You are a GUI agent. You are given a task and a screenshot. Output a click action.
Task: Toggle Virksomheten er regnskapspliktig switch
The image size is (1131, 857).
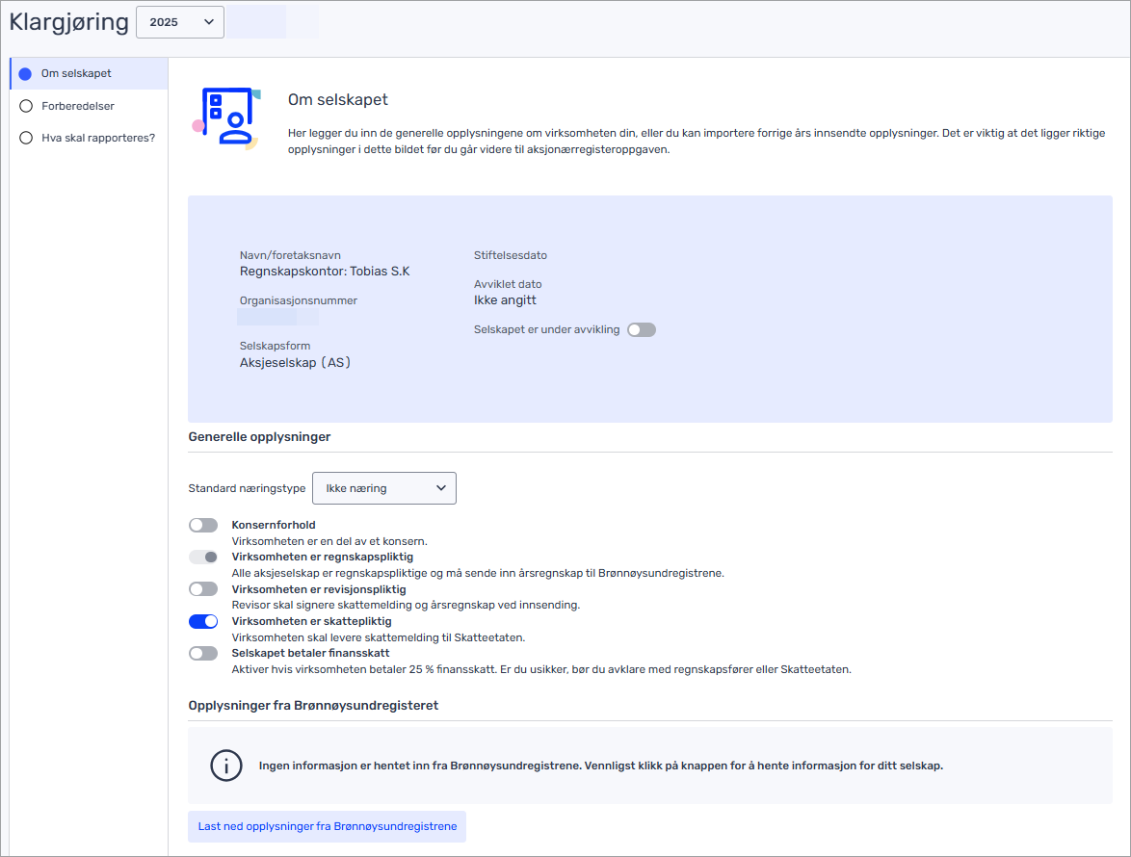203,557
